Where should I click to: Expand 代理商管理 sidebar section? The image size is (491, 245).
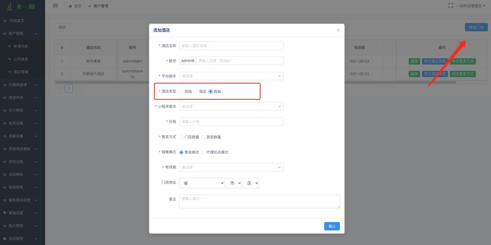23,85
